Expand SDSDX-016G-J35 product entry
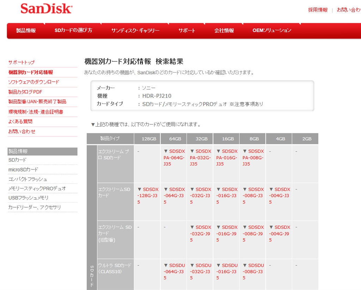The height and width of the screenshot is (290, 361). coord(227,196)
